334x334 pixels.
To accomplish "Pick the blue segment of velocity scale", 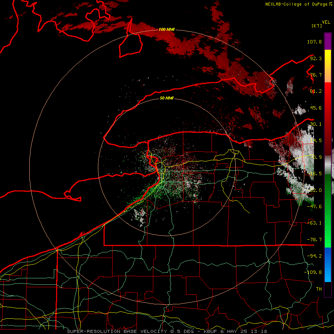I will (328, 265).
